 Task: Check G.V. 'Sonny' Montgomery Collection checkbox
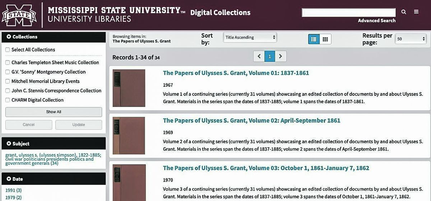tap(8, 72)
